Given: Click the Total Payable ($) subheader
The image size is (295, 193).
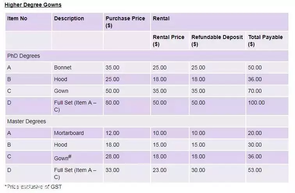Looking at the screenshot, I should point(267,41).
